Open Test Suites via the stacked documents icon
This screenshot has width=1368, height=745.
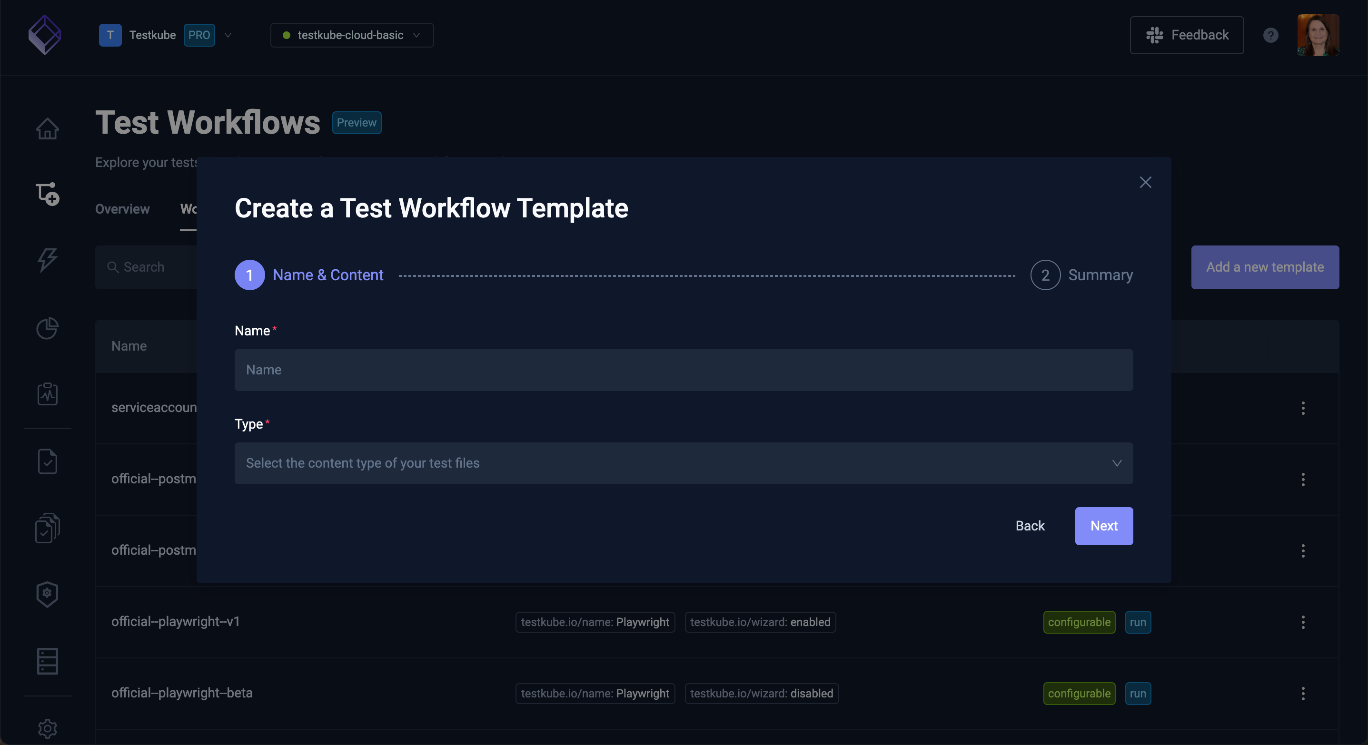(47, 528)
